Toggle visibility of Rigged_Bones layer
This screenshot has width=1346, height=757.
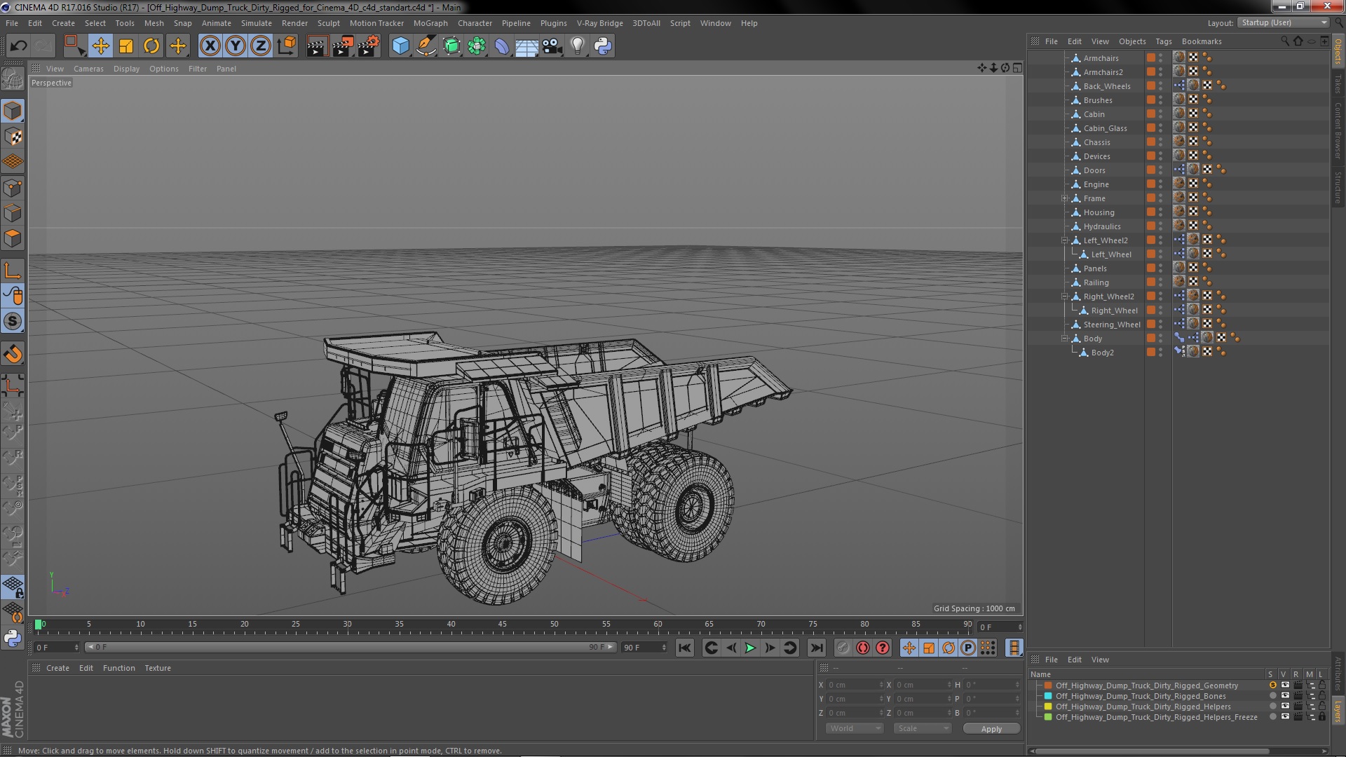coord(1285,696)
